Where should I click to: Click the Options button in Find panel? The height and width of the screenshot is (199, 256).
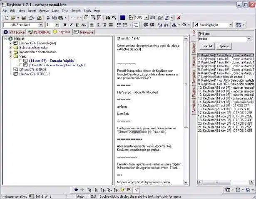(x=224, y=46)
